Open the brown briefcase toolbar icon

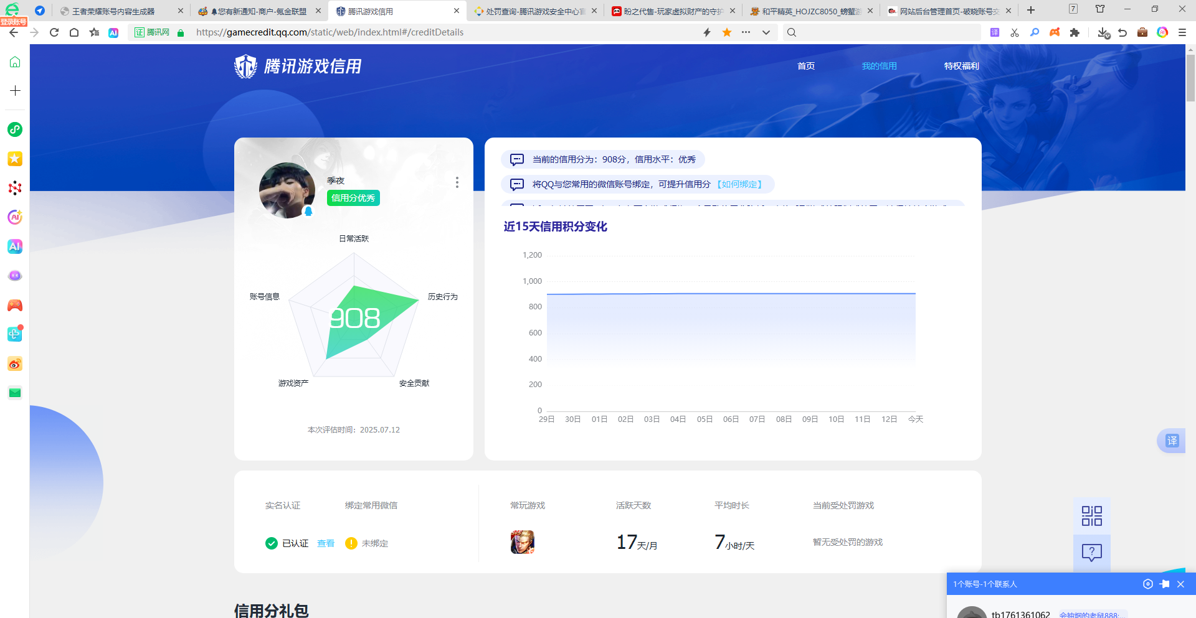tap(1142, 32)
